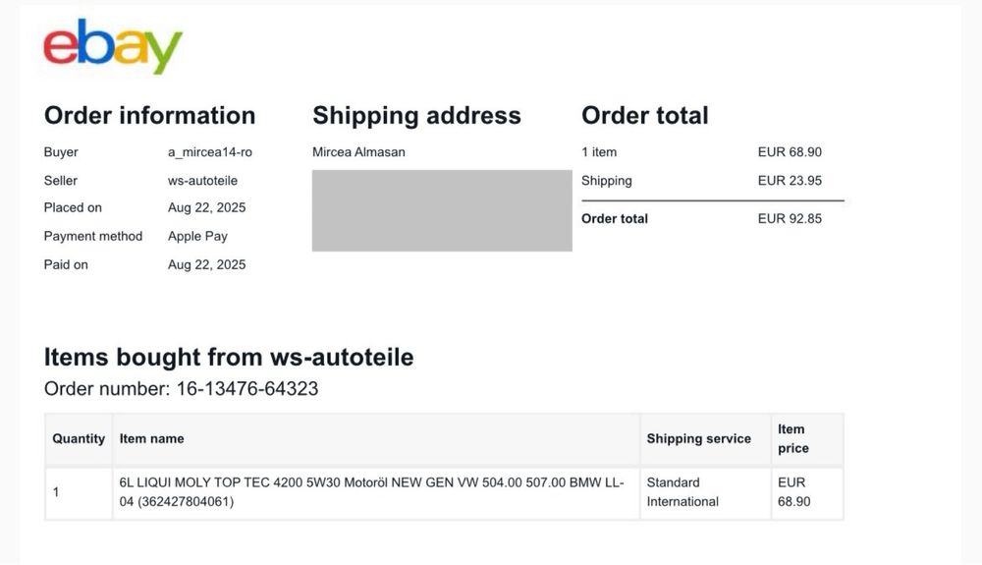Click the Order information heading

(x=149, y=115)
